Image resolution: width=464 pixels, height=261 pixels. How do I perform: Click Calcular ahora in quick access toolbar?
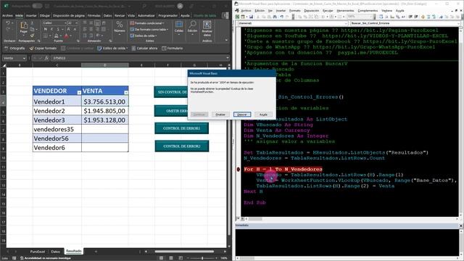(145, 49)
